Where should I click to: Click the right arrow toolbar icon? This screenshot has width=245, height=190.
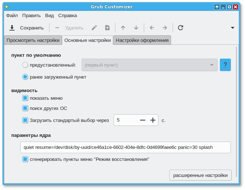(x=165, y=28)
